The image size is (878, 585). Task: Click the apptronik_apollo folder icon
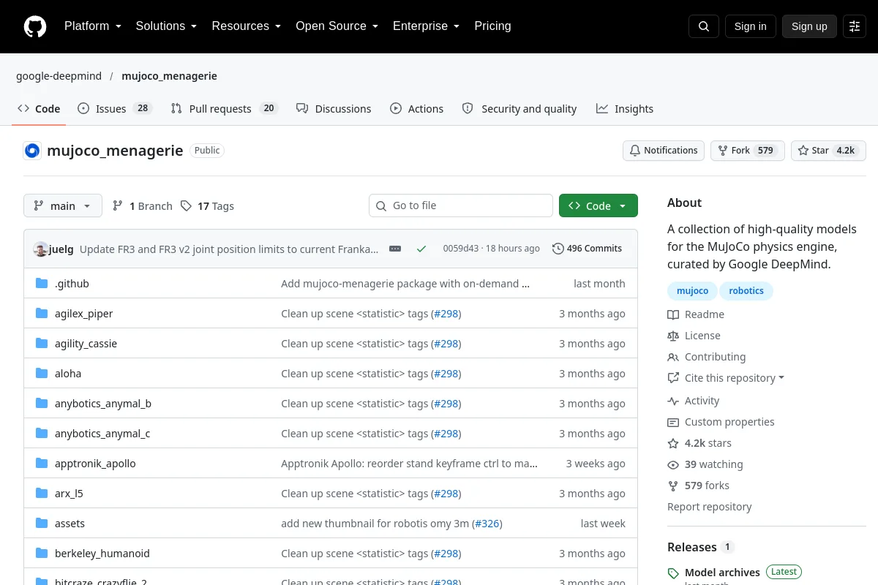point(42,464)
